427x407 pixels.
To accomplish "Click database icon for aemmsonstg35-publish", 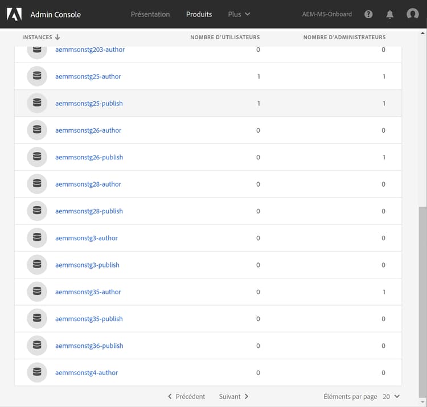I will [x=37, y=319].
